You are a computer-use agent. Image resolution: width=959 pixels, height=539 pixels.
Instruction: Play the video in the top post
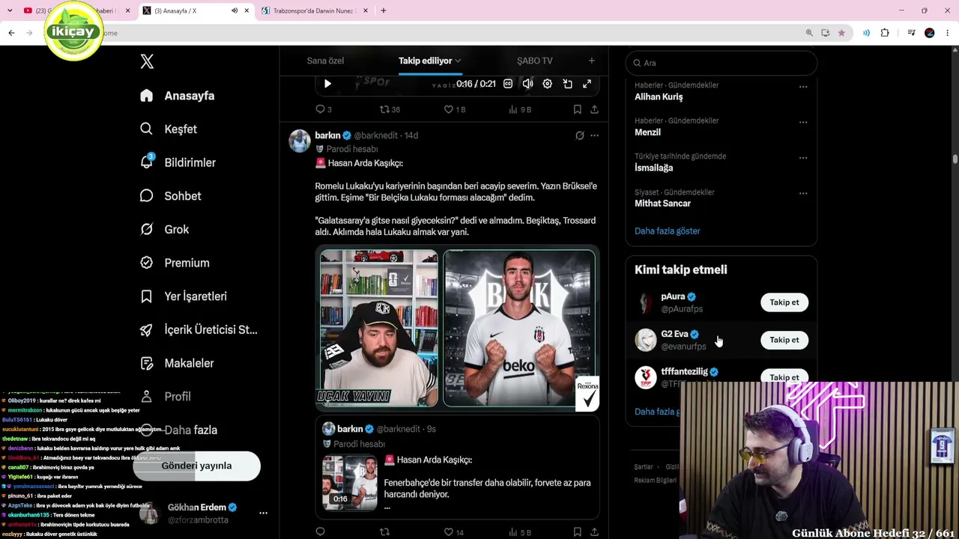click(327, 84)
